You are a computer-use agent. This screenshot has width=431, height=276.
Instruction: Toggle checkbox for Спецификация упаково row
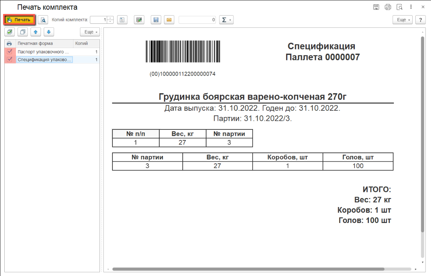click(x=10, y=60)
